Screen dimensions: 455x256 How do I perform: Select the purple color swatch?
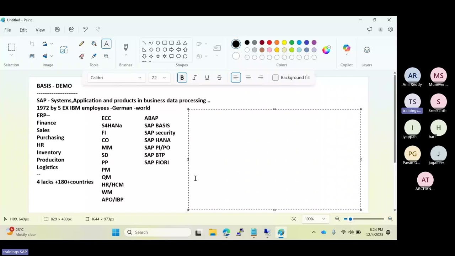pyautogui.click(x=314, y=43)
